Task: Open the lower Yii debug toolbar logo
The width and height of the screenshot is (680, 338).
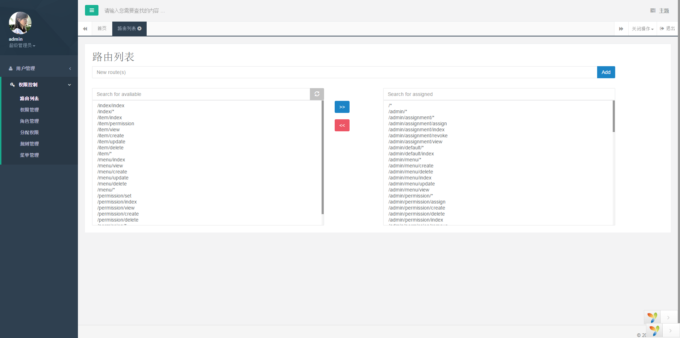Action: [x=654, y=331]
